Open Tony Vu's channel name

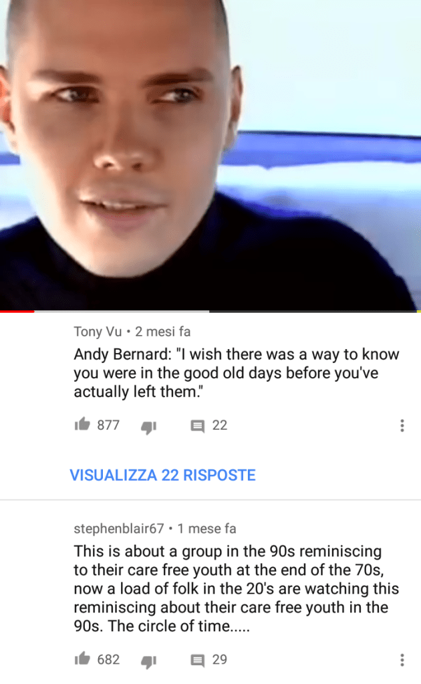98,332
